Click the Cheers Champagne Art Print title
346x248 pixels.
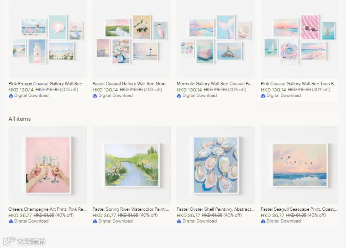pyautogui.click(x=48, y=209)
